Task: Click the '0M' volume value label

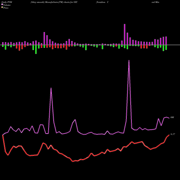Action: [x=172, y=117]
